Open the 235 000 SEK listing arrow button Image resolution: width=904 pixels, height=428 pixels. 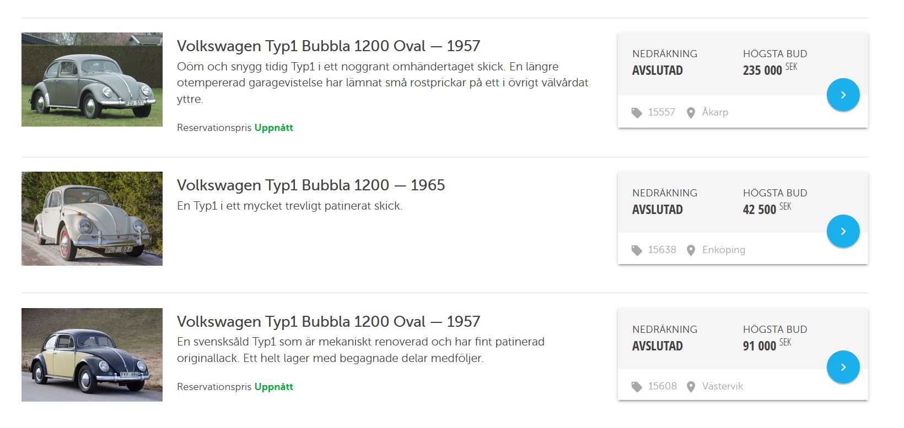click(843, 95)
